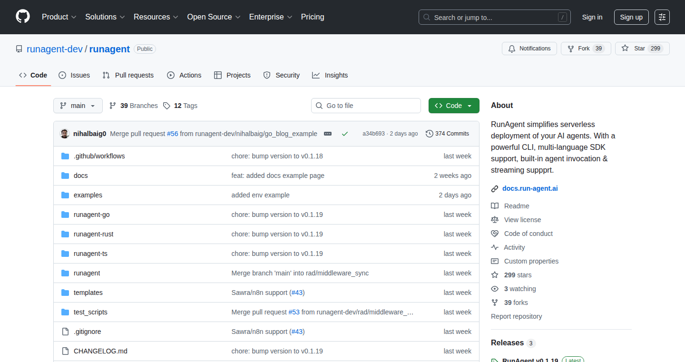Image resolution: width=685 pixels, height=362 pixels.
Task: Click the file icon for CHANGELOG.md
Action: pyautogui.click(x=65, y=351)
